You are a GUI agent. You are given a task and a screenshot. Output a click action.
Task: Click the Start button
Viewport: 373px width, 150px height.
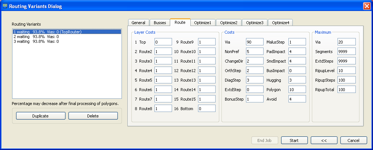(294, 140)
